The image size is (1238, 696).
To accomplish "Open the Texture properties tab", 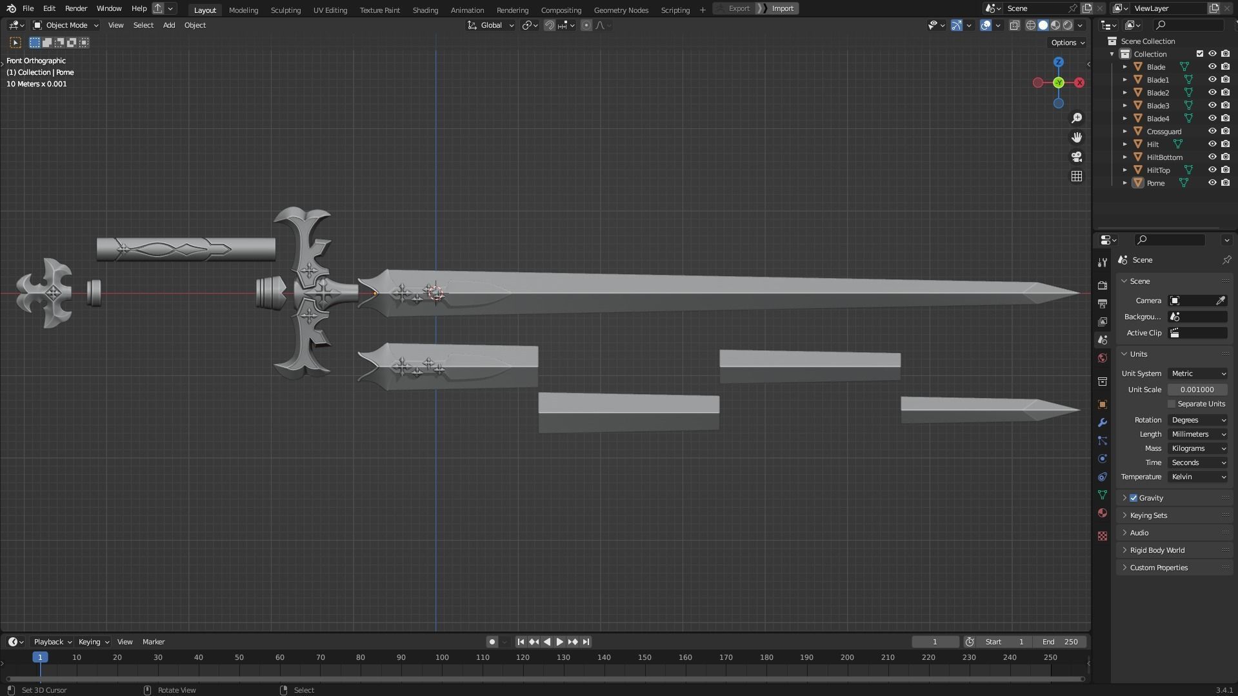I will pos(1102,536).
